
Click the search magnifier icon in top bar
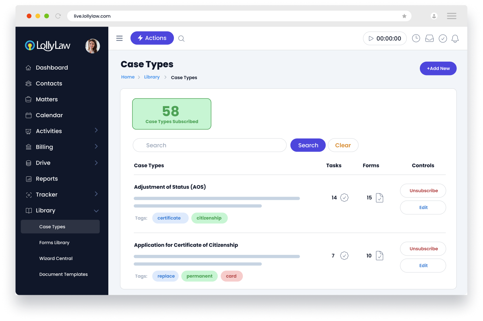pos(181,39)
